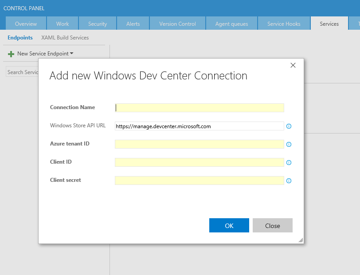Switch to the Work tab
The image size is (360, 275).
pyautogui.click(x=63, y=24)
